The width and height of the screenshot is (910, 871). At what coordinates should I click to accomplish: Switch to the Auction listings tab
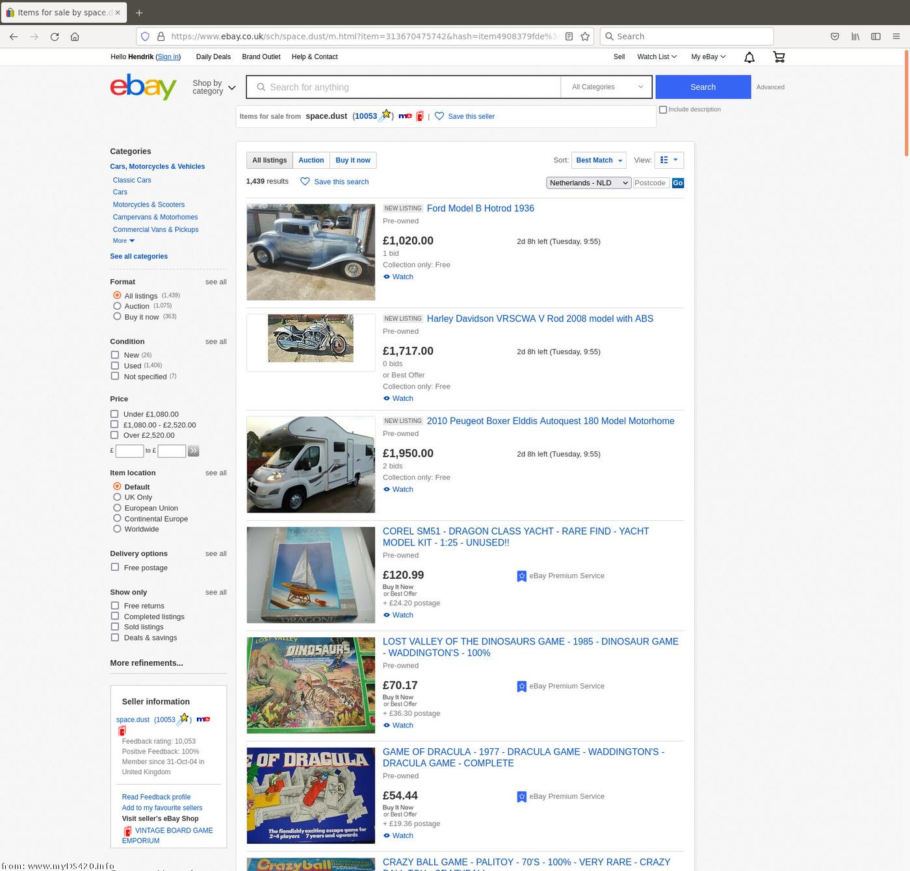pyautogui.click(x=311, y=160)
